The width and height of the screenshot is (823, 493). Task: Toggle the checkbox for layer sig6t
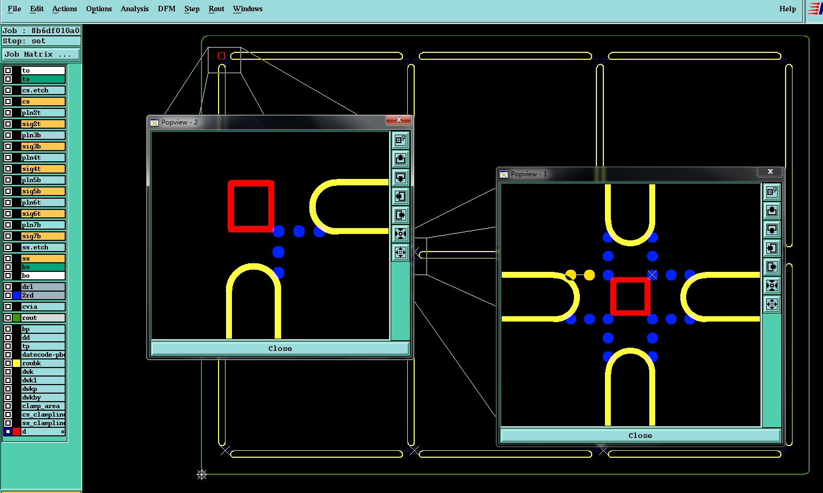tap(8, 214)
